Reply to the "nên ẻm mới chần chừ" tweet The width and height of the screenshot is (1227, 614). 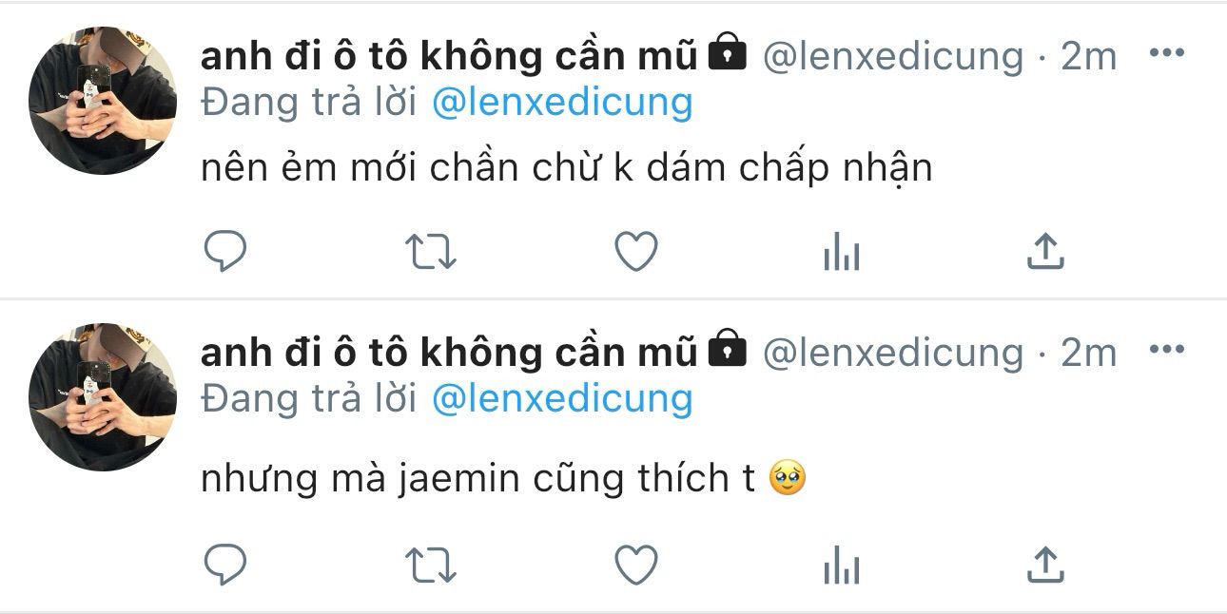click(x=226, y=252)
